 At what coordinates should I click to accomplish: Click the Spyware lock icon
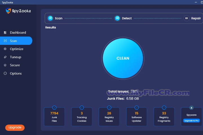191,108
